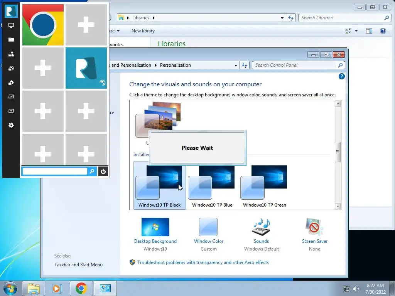Open Desktop Background settings
Viewport: 395px width, 296px height.
click(x=155, y=234)
